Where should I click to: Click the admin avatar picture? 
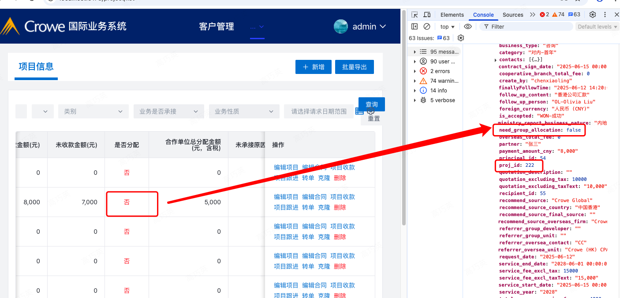341,26
